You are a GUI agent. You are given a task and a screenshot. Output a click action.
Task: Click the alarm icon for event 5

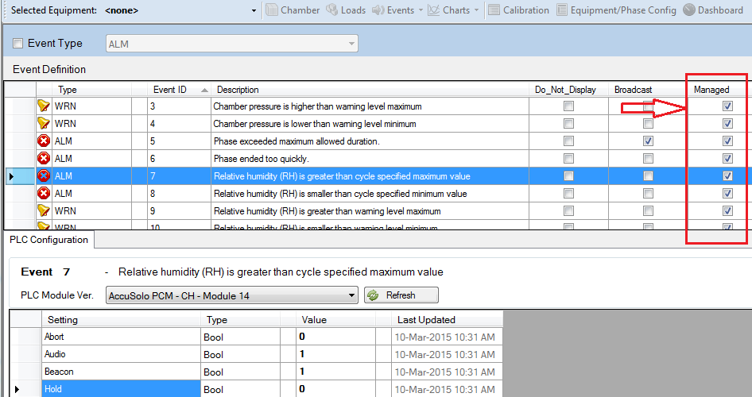(43, 141)
